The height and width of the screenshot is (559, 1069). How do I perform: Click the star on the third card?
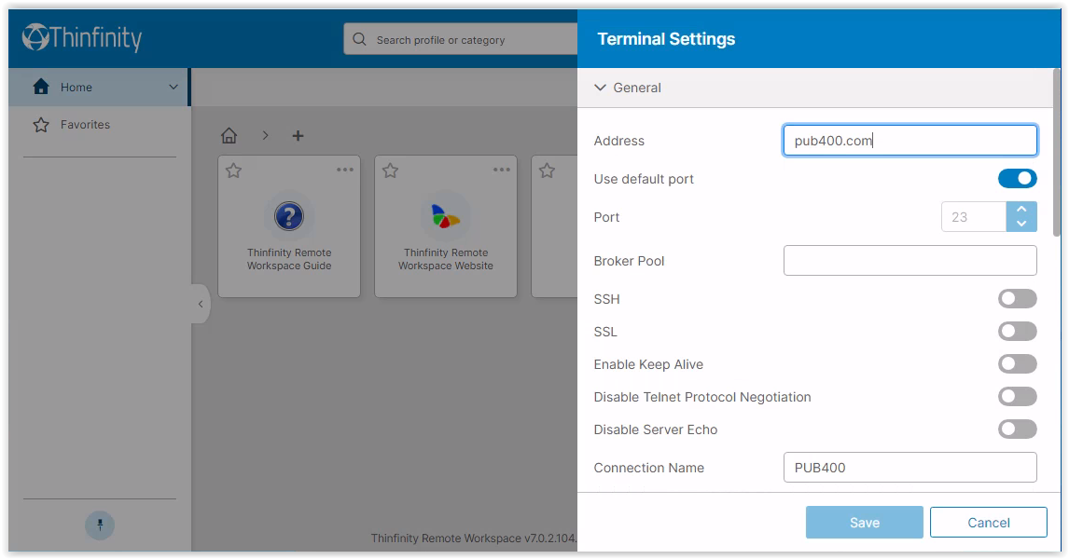547,170
